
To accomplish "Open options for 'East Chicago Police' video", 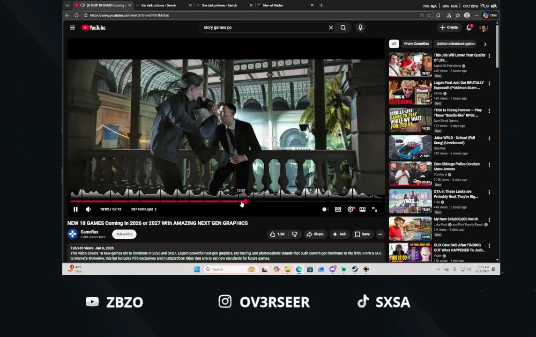I will (x=489, y=165).
